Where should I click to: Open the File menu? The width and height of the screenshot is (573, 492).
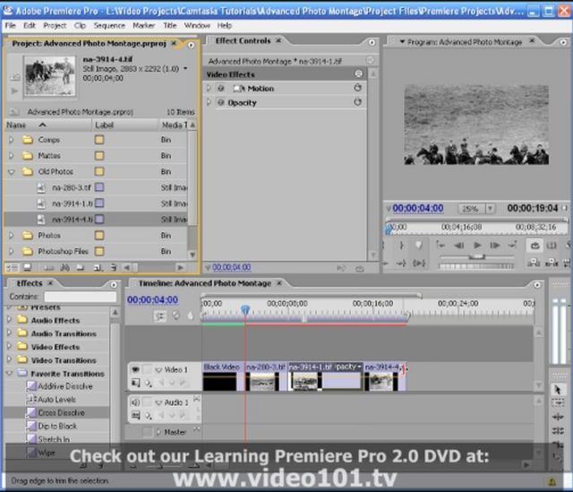pyautogui.click(x=10, y=26)
